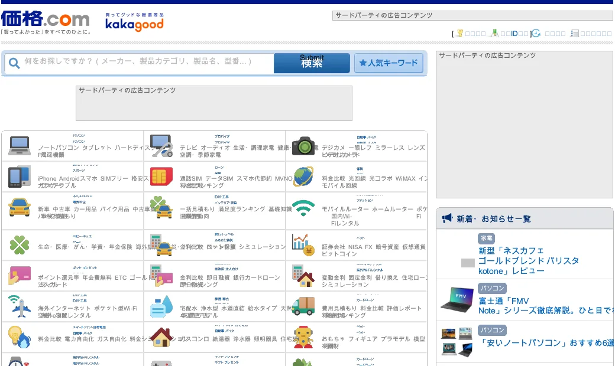Open 変動金利 固定金利 借り換え 住宅ローン row
615x366 pixels.
(x=374, y=277)
